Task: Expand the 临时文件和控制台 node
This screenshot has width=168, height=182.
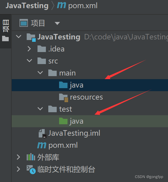Action: pyautogui.click(x=19, y=169)
